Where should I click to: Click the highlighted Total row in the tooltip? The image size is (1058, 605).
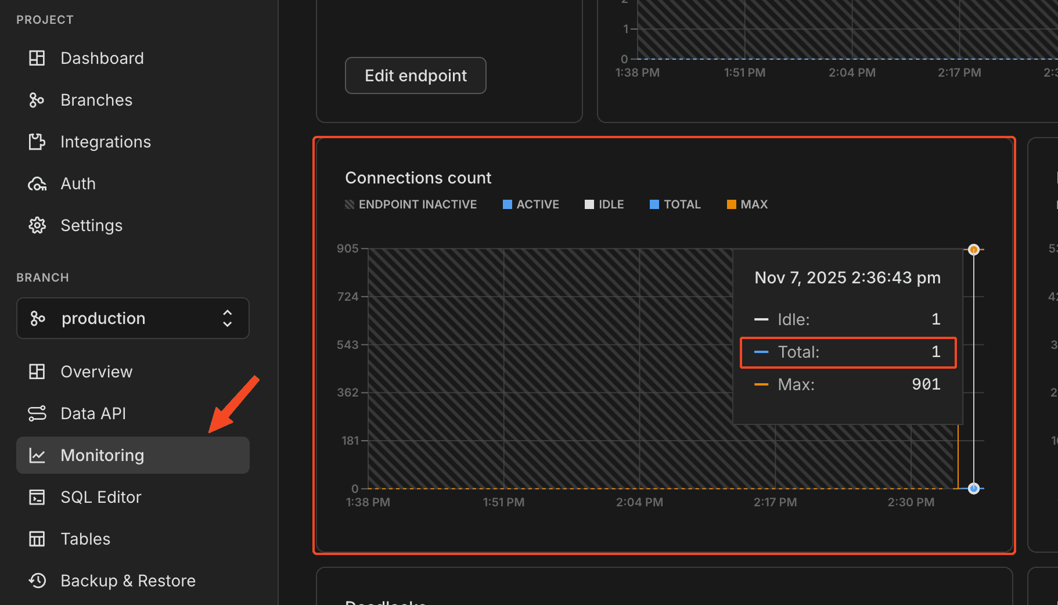point(847,352)
